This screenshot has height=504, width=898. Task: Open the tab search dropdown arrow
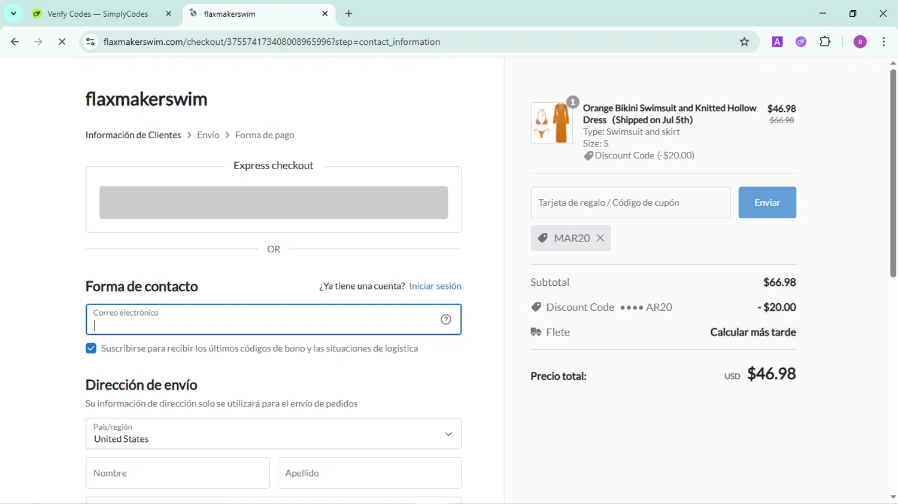click(x=13, y=13)
